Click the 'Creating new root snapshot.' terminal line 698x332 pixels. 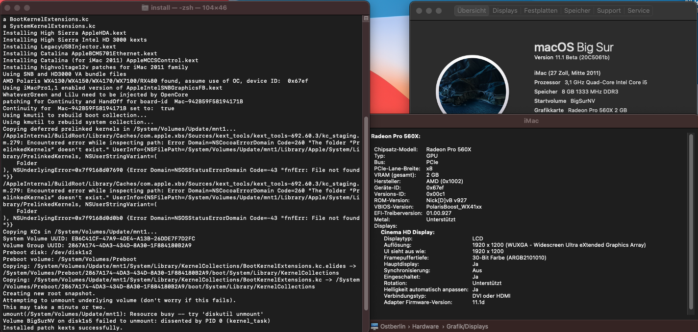[x=49, y=293]
